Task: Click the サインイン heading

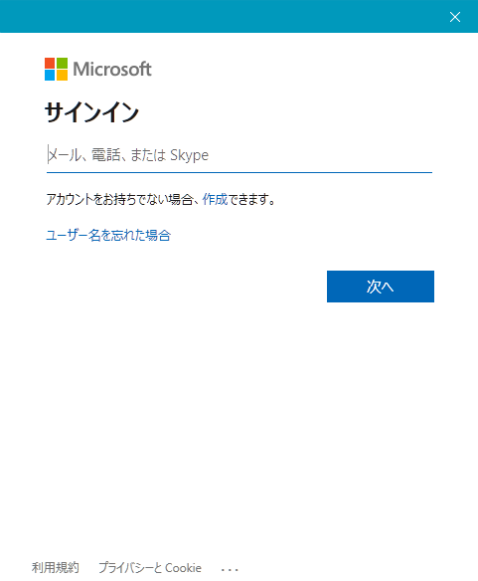Action: 91,112
